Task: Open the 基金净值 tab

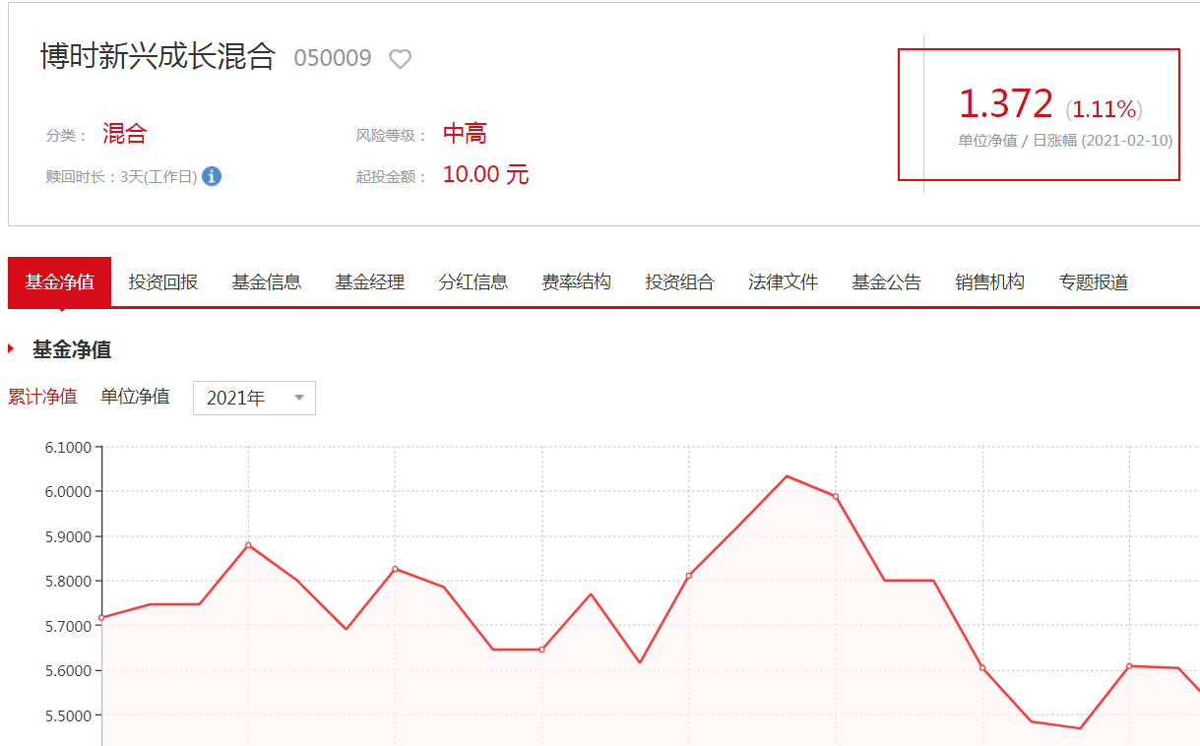Action: point(60,282)
